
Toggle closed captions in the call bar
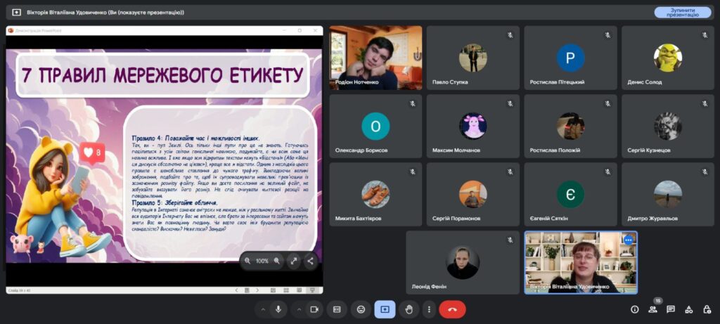tap(337, 309)
